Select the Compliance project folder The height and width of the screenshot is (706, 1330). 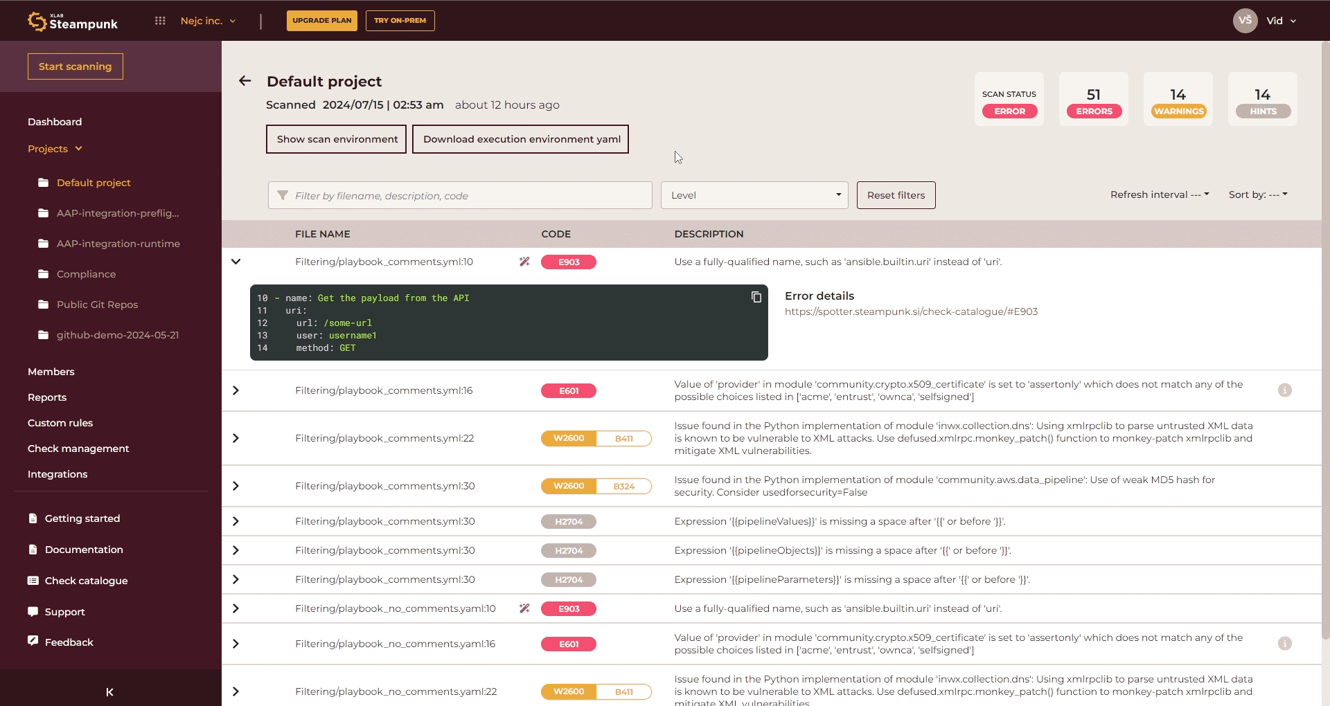pos(86,274)
